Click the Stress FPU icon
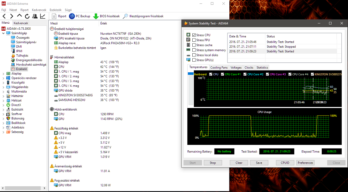This screenshot has height=192, width=348. pos(189,40)
